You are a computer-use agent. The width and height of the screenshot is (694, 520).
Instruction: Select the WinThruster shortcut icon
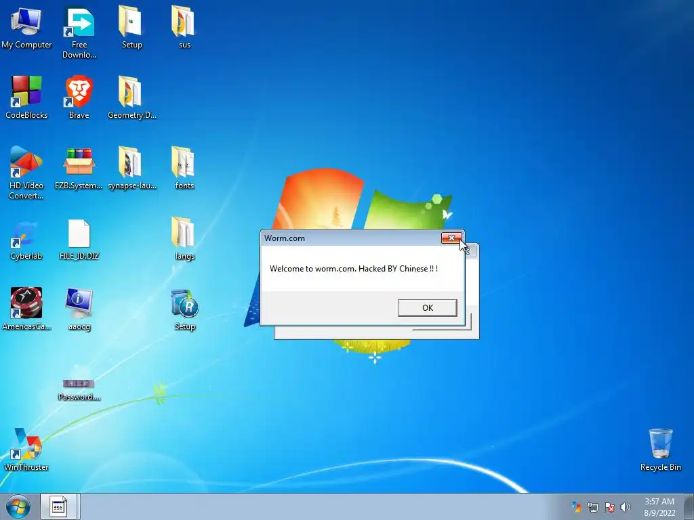pos(26,450)
